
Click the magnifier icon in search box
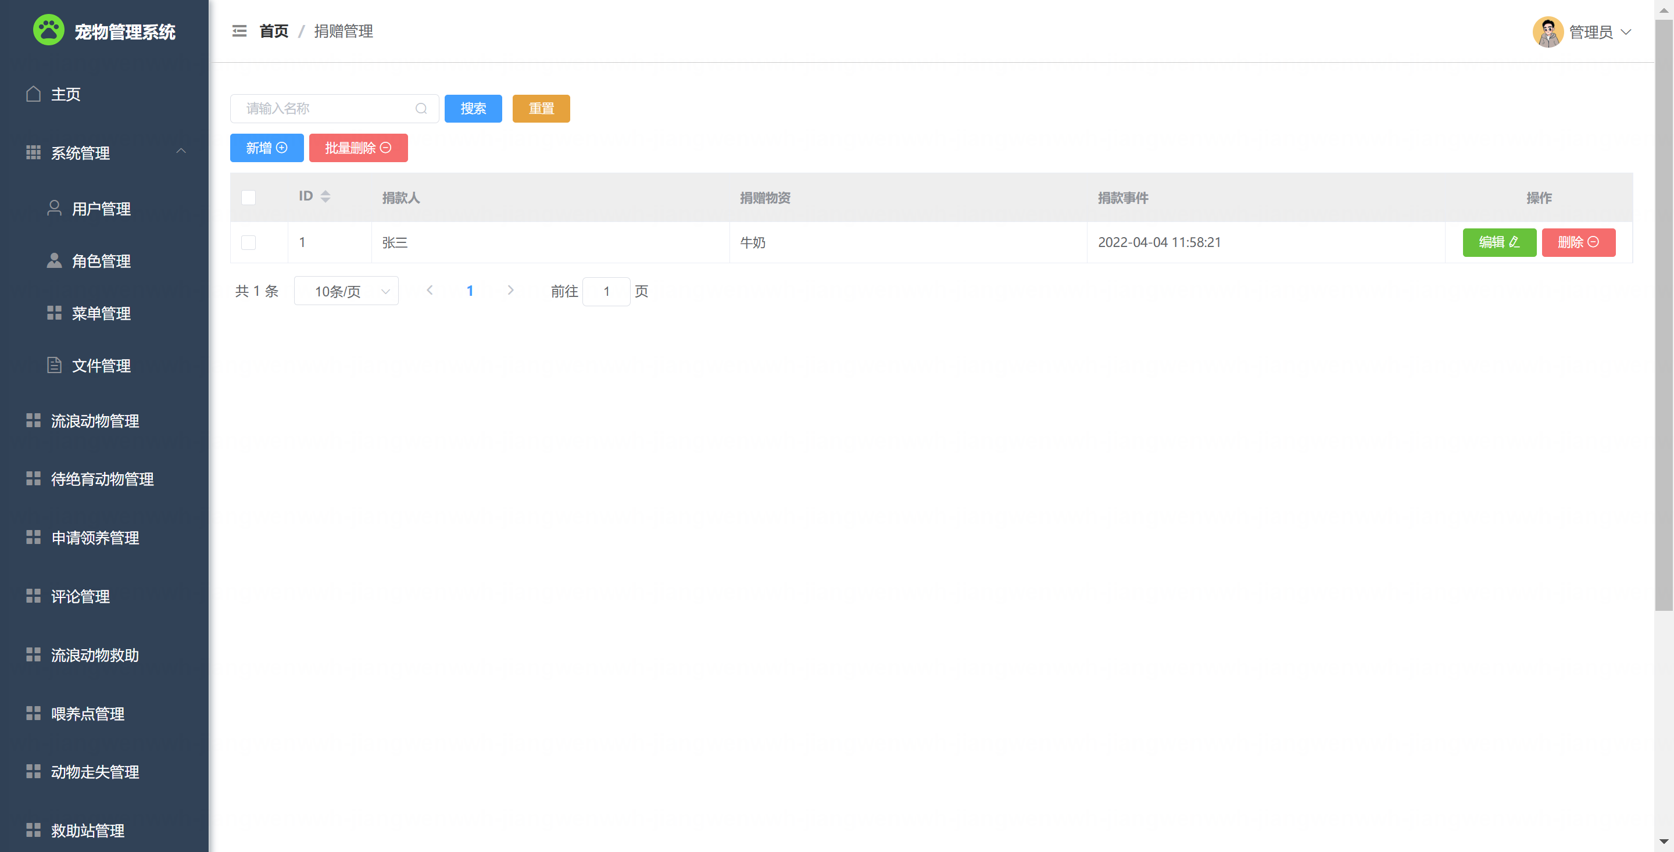[421, 109]
